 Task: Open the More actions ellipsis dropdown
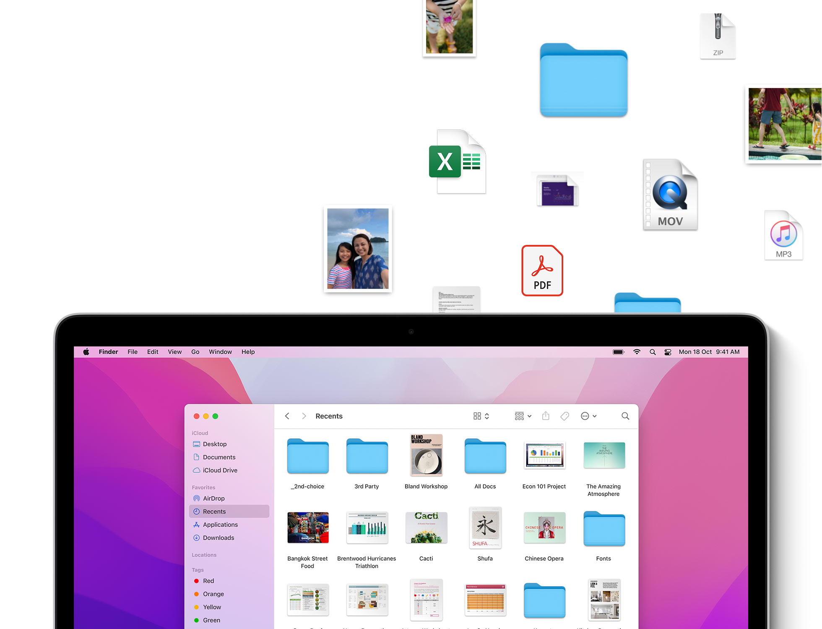coord(588,416)
